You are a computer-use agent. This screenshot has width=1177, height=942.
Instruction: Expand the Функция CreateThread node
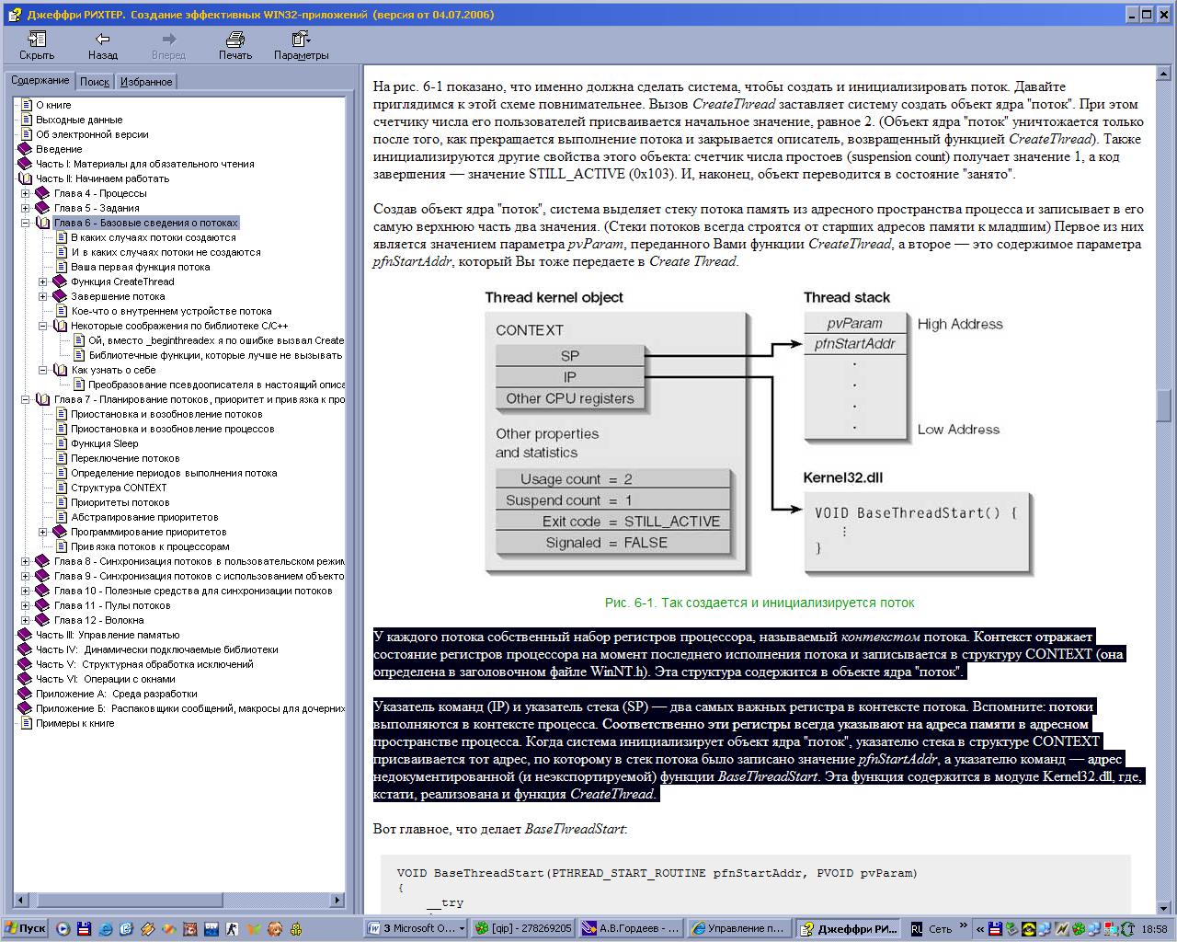point(43,281)
